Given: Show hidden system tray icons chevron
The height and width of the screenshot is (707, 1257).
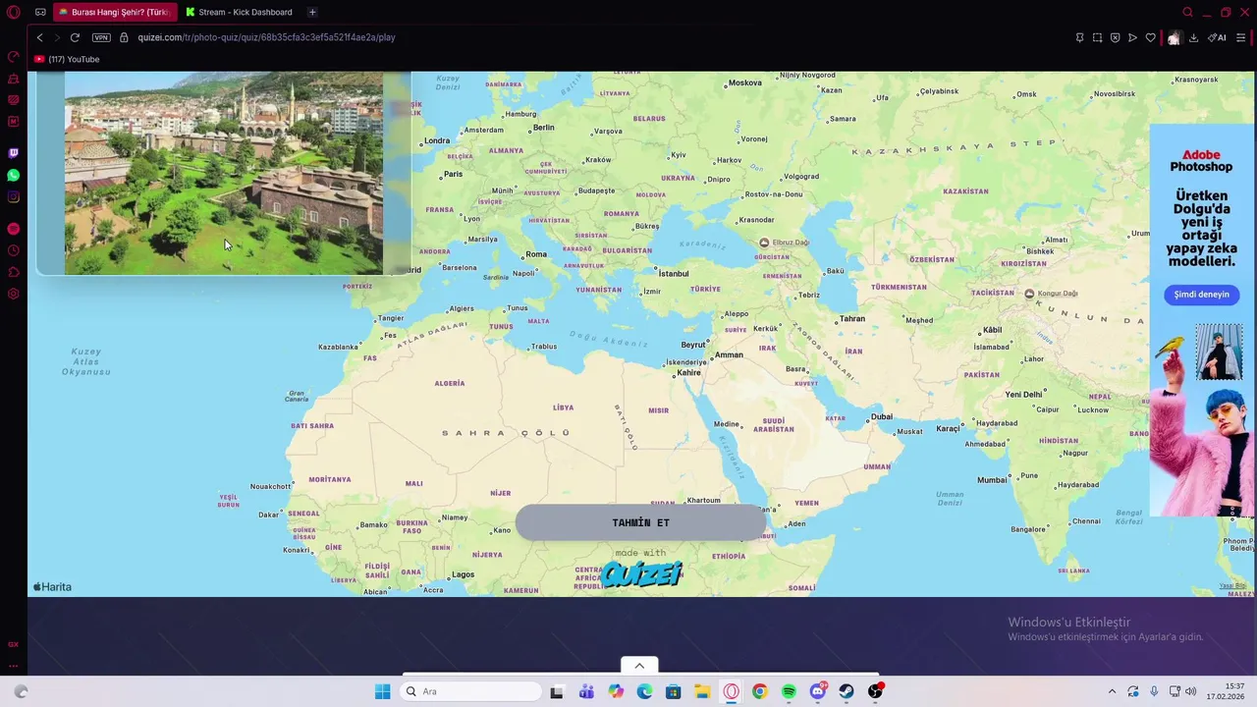Looking at the screenshot, I should (1112, 691).
